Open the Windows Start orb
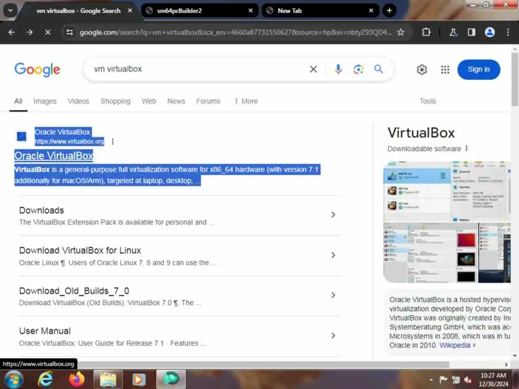This screenshot has height=389, width=519. pos(14,379)
